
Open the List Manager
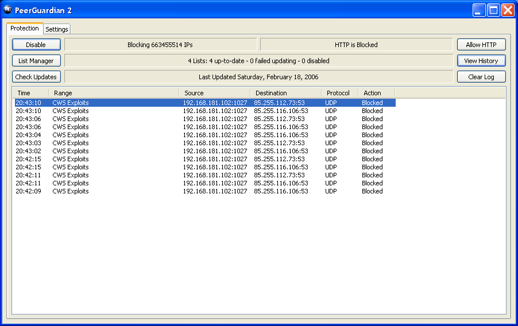36,61
